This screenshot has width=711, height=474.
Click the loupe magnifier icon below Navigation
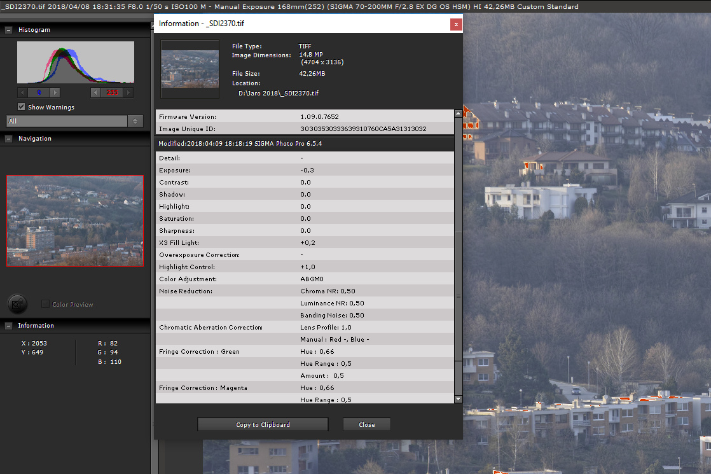(18, 303)
